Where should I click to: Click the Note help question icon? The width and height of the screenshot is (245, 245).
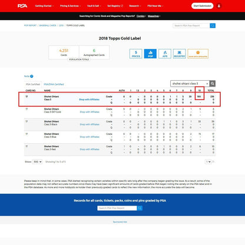click(x=32, y=76)
